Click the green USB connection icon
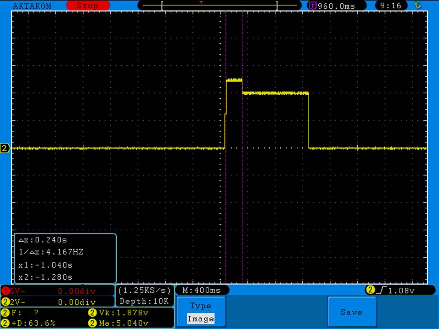The width and height of the screenshot is (439, 329). (417, 5)
